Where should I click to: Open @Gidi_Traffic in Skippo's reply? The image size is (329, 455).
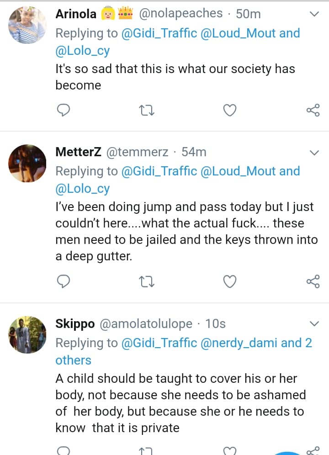pyautogui.click(x=159, y=343)
